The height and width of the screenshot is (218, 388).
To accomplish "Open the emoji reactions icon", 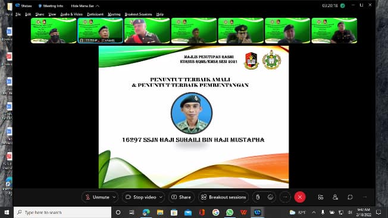I will coord(270,197).
